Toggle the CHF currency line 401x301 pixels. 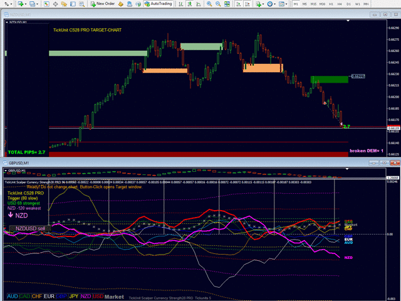(37, 297)
